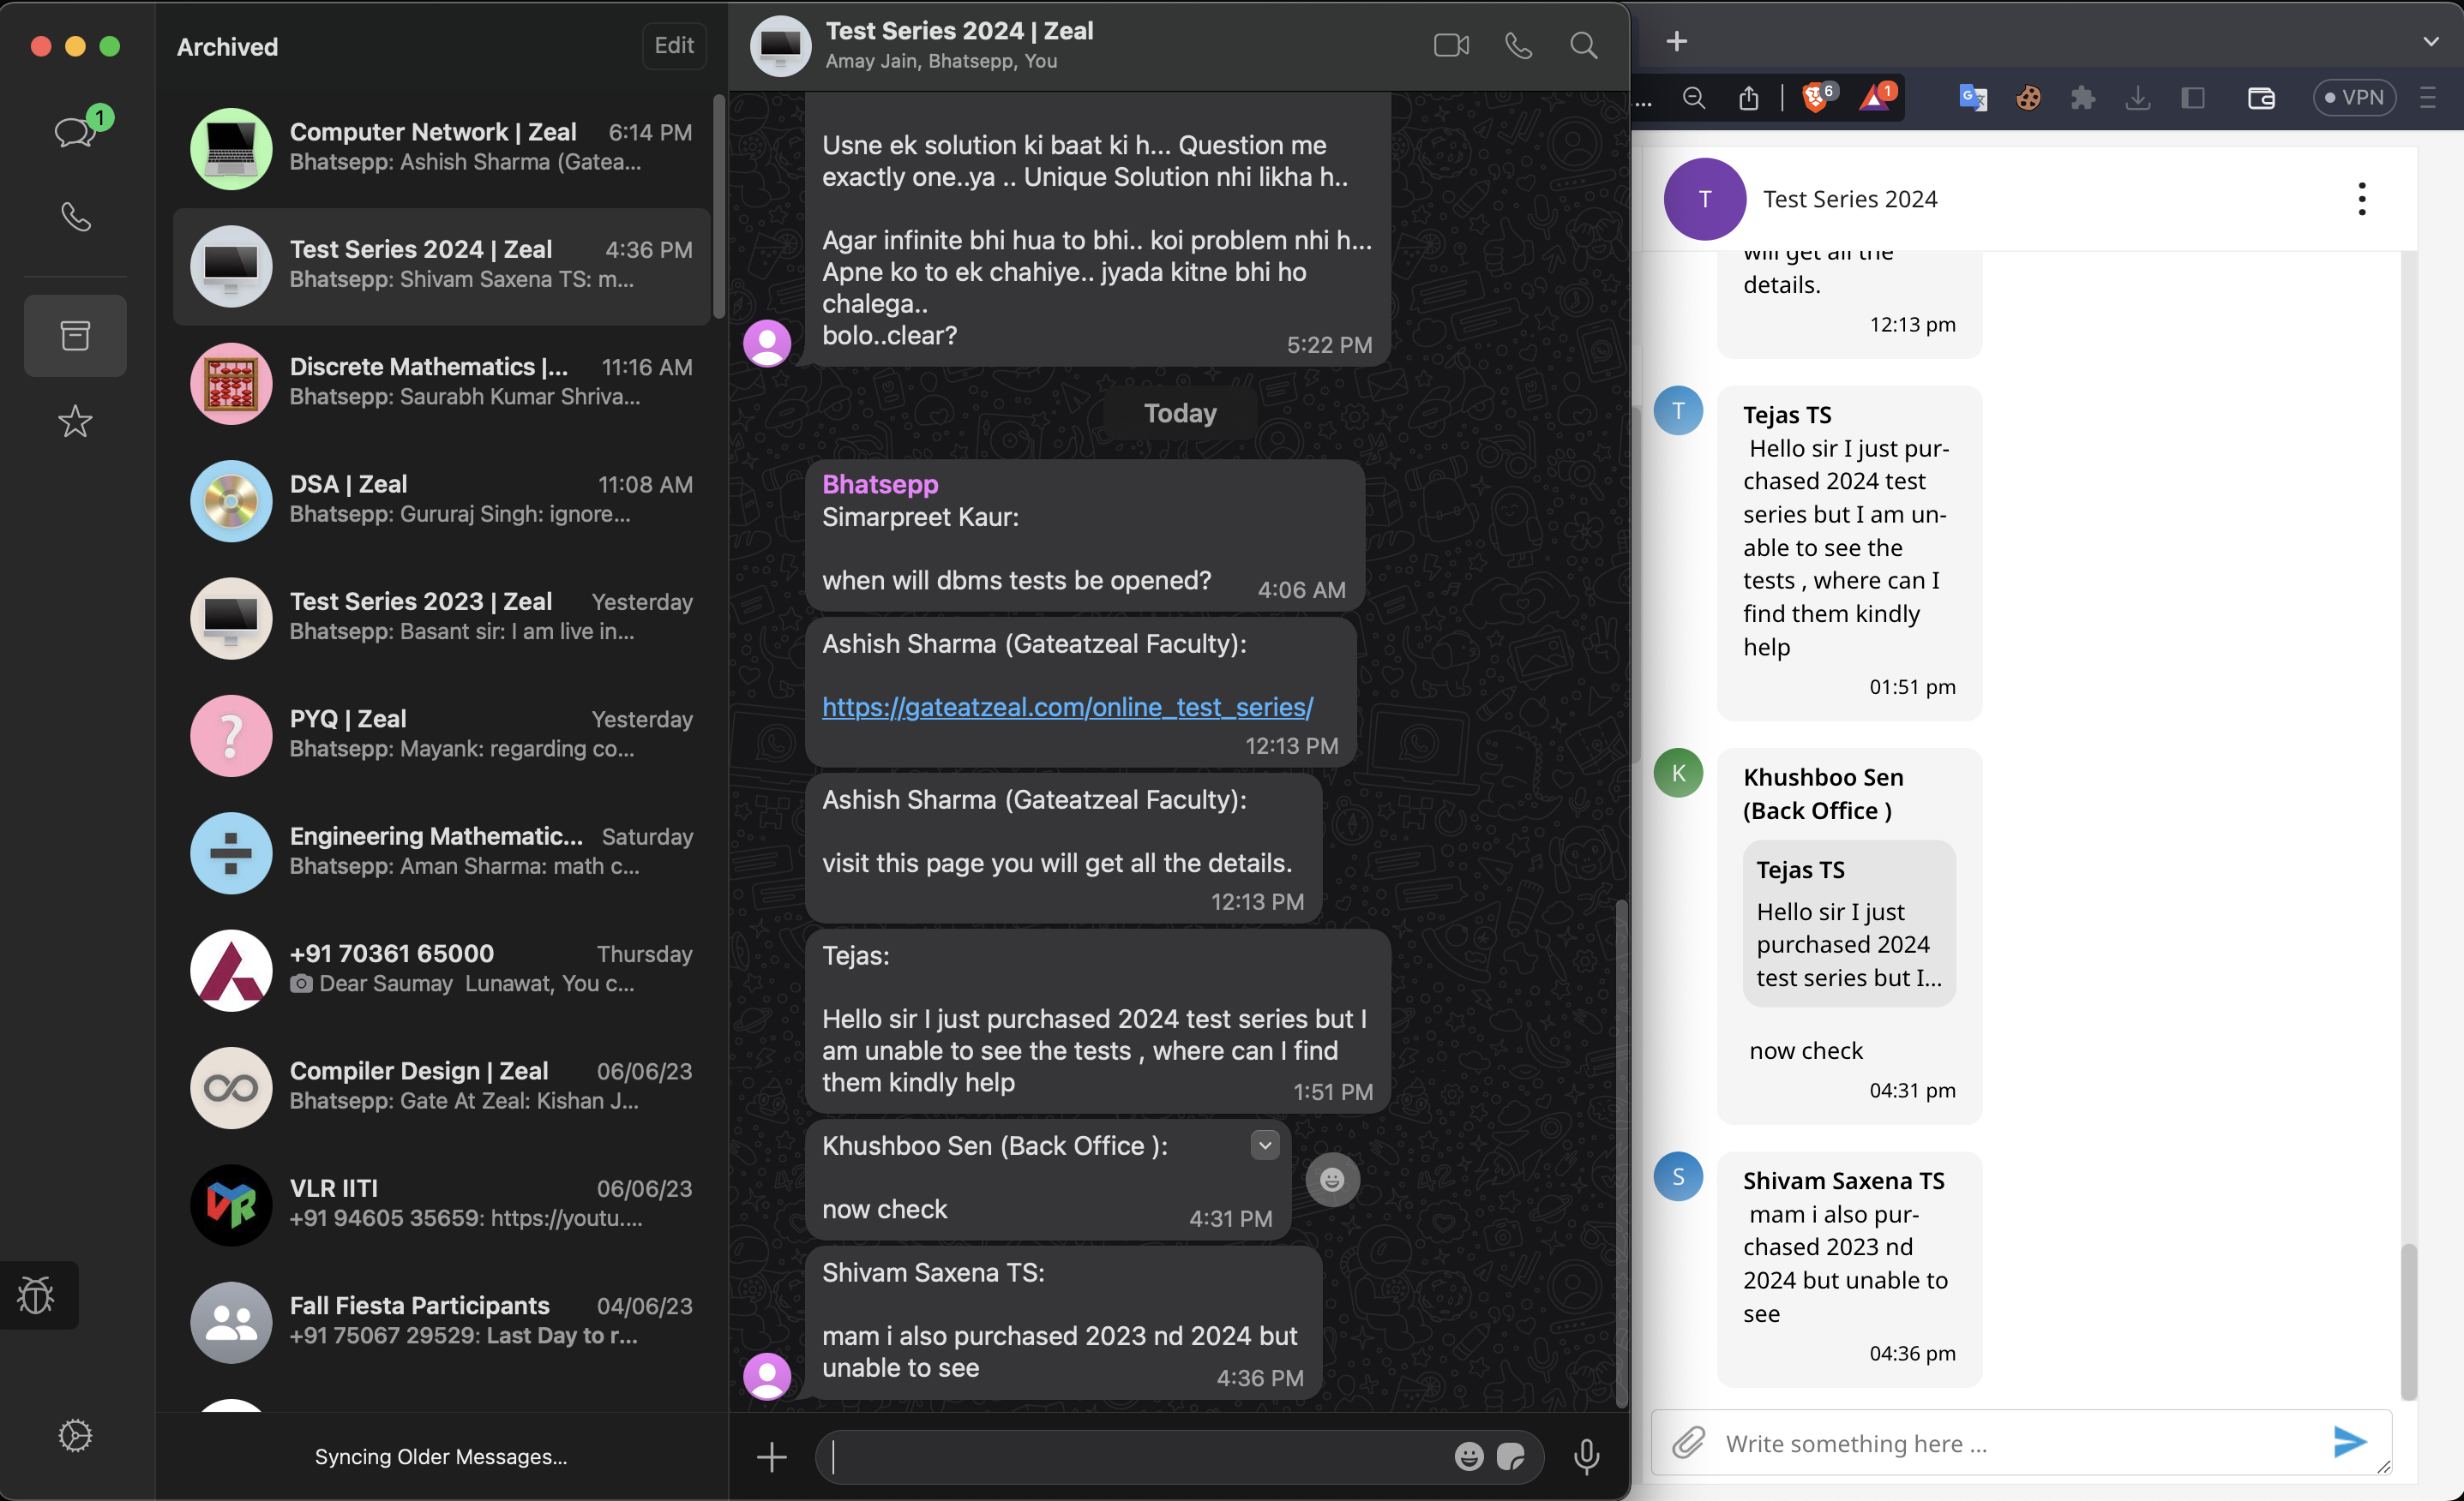Open the three-dot menu beside Test Series 2024

(2362, 199)
